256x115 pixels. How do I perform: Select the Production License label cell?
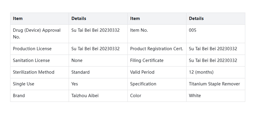coord(32,49)
